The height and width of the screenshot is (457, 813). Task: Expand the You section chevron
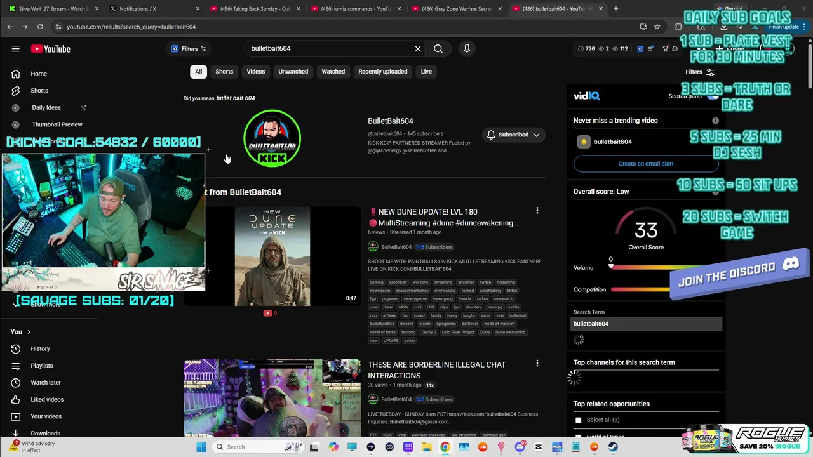pos(29,332)
